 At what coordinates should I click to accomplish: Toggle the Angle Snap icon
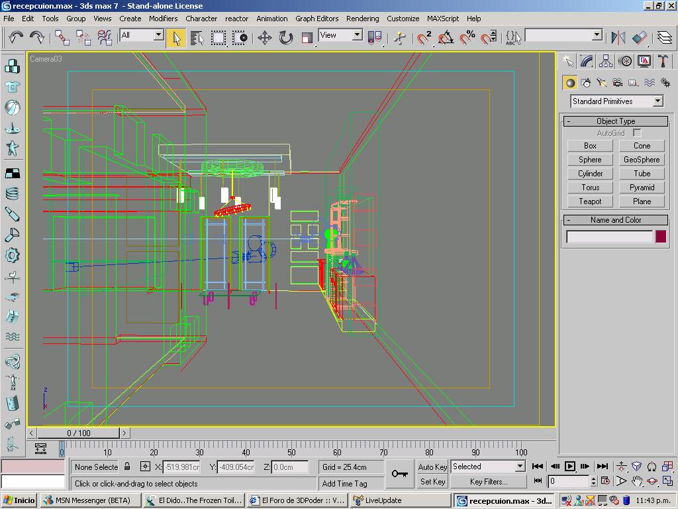(x=446, y=38)
